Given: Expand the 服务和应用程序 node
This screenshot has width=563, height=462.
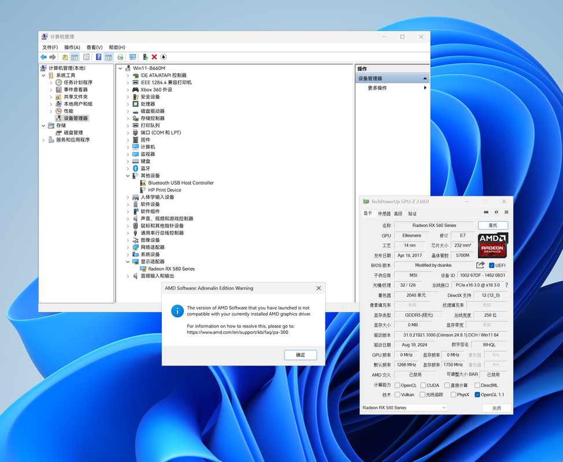Looking at the screenshot, I should click(x=43, y=140).
